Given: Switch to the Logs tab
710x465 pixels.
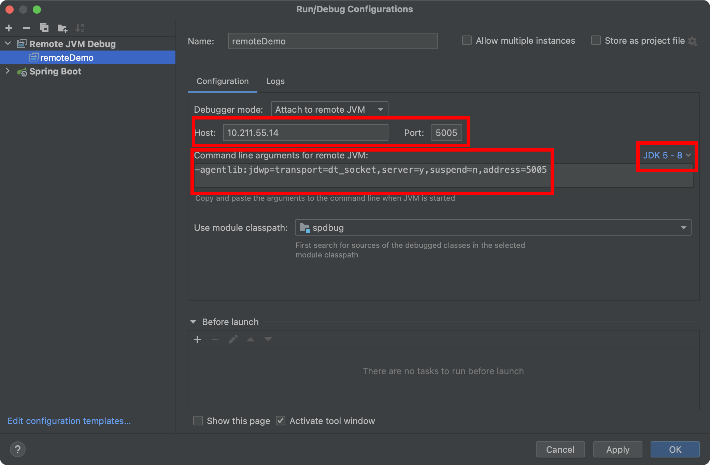Looking at the screenshot, I should point(275,81).
